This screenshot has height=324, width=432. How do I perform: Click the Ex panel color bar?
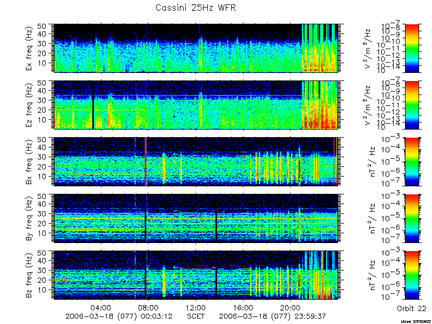[x=412, y=48]
